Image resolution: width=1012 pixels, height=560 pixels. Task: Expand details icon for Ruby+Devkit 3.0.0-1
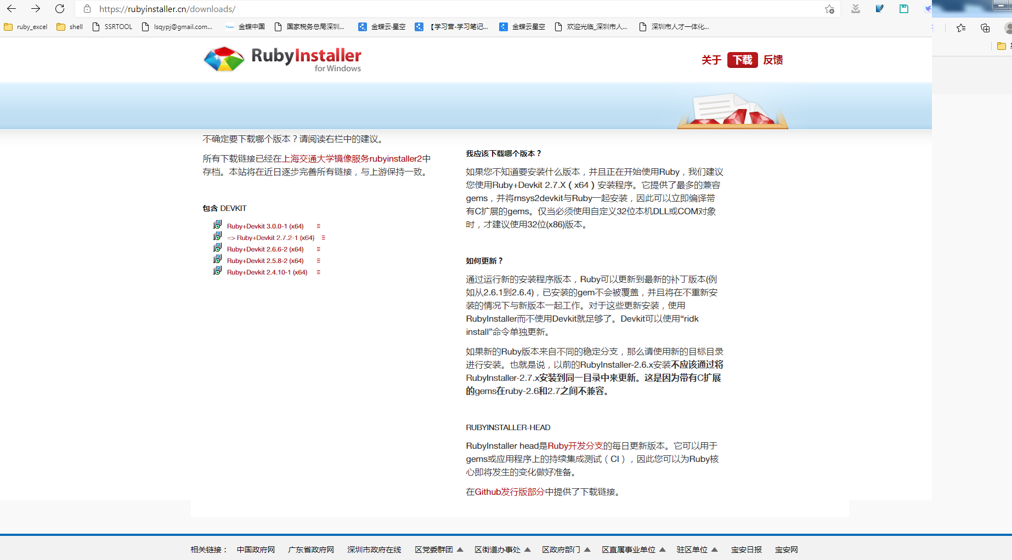pyautogui.click(x=318, y=226)
